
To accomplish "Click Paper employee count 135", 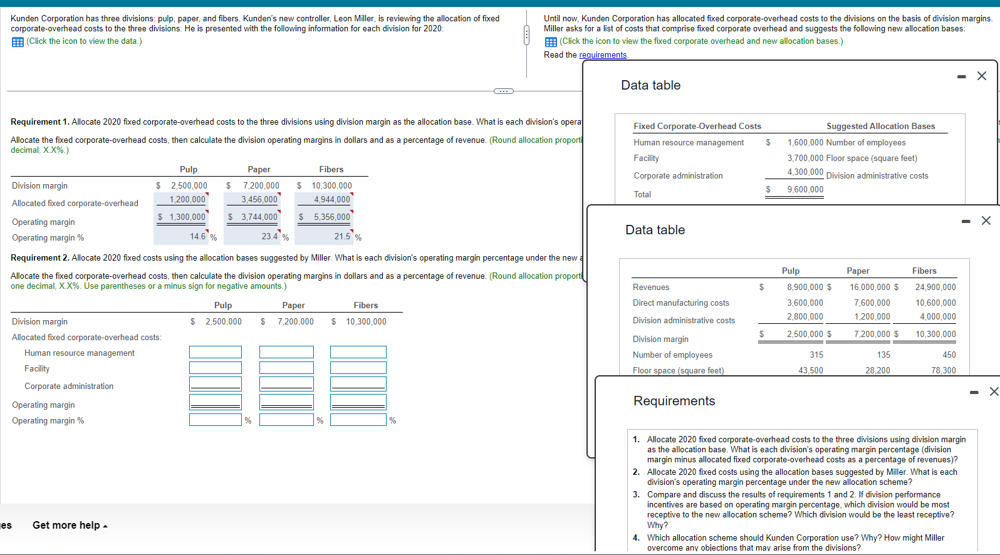I will pyautogui.click(x=883, y=355).
